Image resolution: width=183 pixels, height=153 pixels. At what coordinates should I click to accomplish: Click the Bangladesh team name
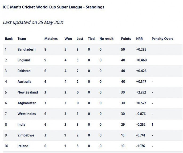click(26, 49)
